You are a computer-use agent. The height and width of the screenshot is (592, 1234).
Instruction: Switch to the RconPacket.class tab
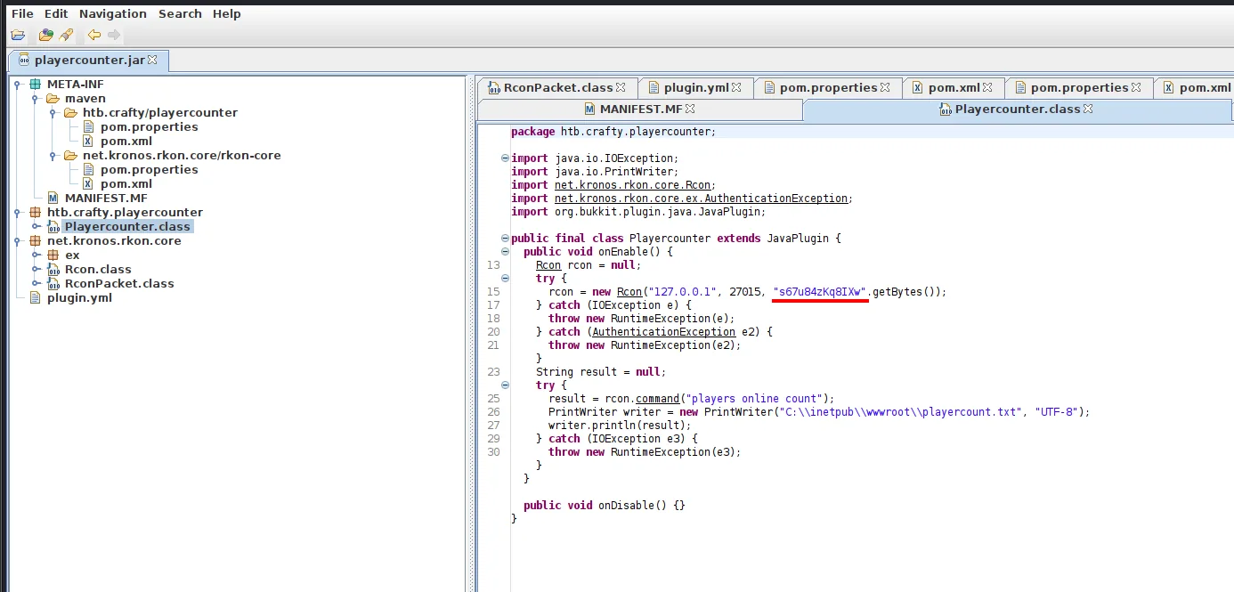click(557, 87)
